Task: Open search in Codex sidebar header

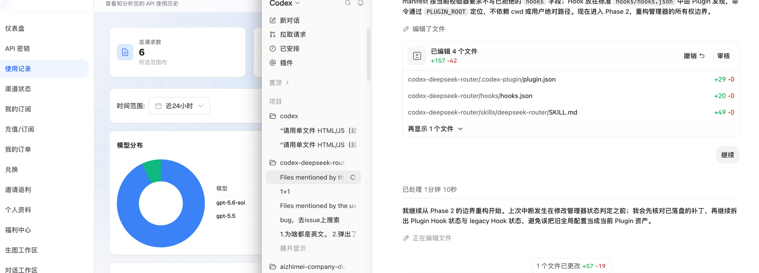Action: click(x=348, y=3)
